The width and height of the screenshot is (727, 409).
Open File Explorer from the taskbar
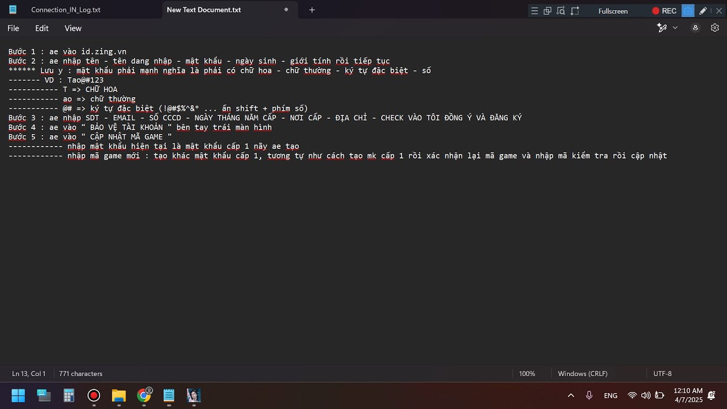pyautogui.click(x=119, y=395)
